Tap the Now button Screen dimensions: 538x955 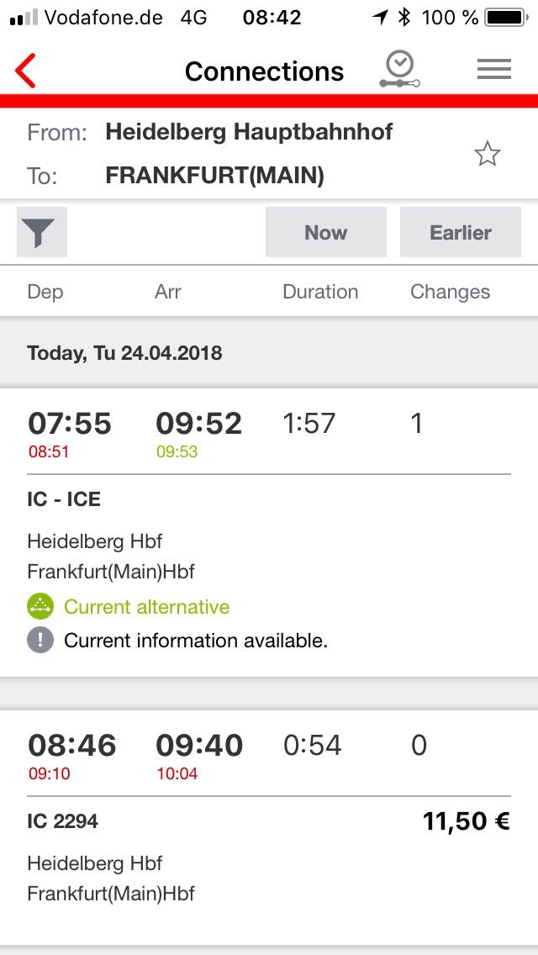[x=325, y=233]
